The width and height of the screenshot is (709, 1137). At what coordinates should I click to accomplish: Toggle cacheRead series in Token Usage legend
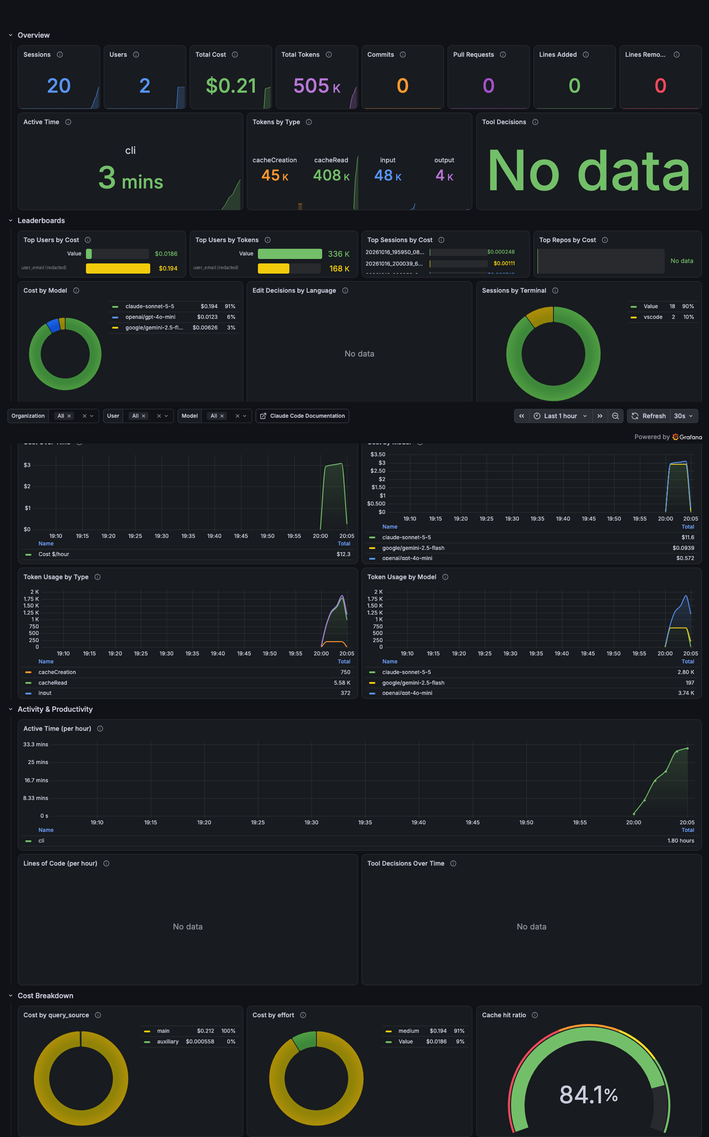tap(53, 683)
